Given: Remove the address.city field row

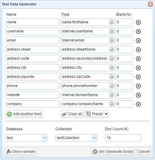Looking at the screenshot, I should tap(138, 68).
